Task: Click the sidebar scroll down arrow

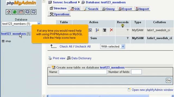Action: click(43, 96)
